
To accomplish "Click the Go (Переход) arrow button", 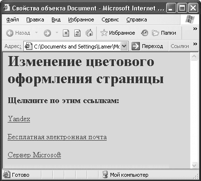I will pyautogui.click(x=147, y=46).
